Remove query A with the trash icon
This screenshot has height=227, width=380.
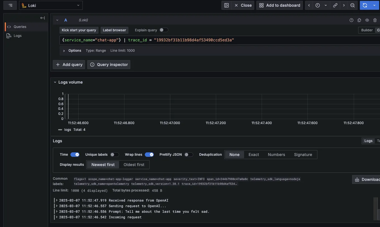pyautogui.click(x=375, y=20)
